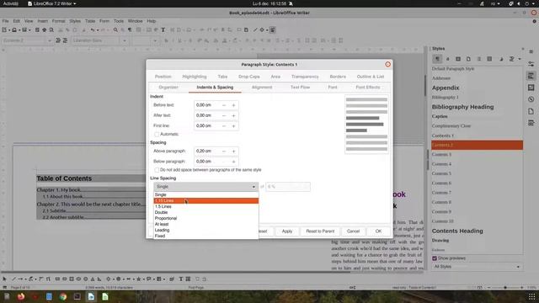Toggle Show previews checkbox
Image resolution: width=539 pixels, height=303 pixels.
point(435,258)
